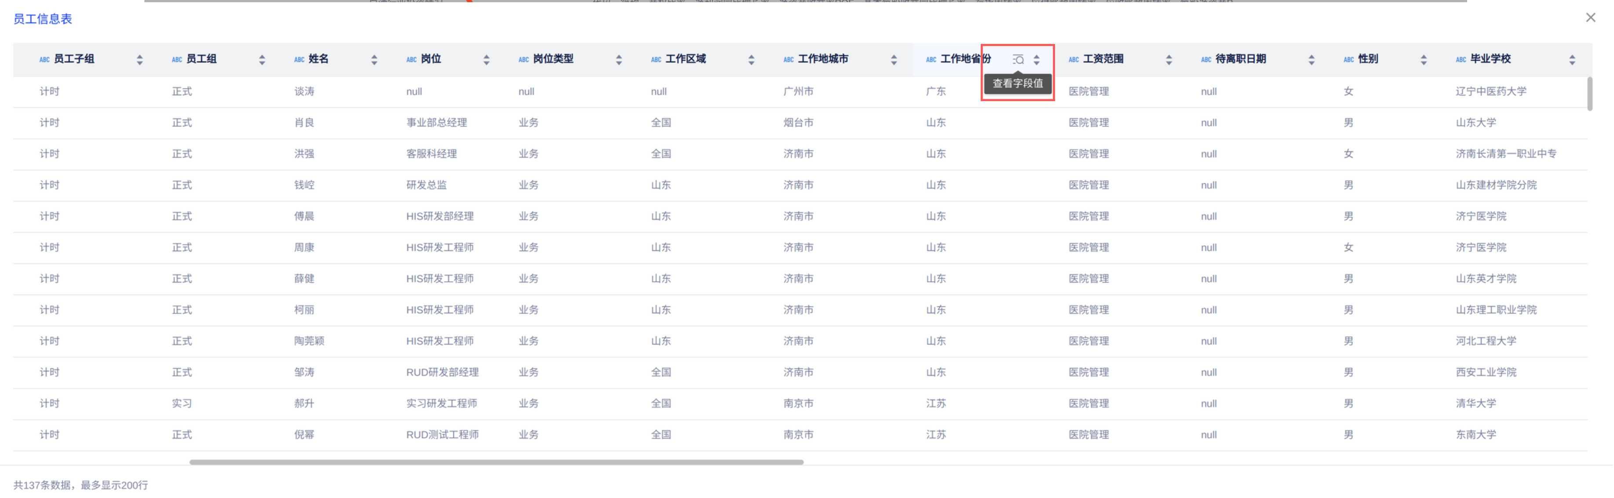Close the 员工信息表 dialog
Screen dimensions: 1614x498
click(x=1591, y=18)
